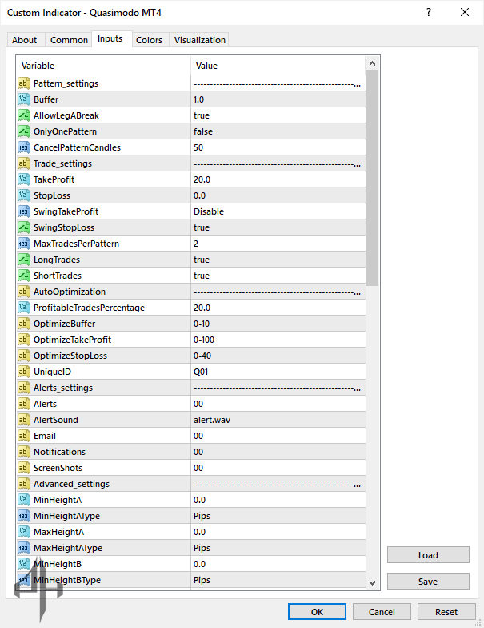Click the AllowLegABreak boolean icon

23,115
